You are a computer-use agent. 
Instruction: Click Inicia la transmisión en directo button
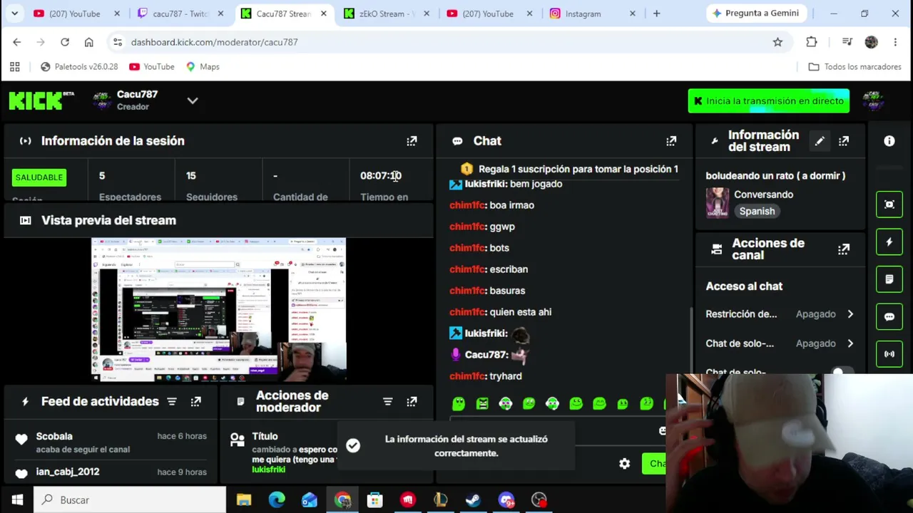tap(768, 101)
